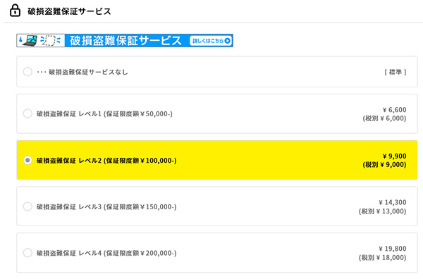The height and width of the screenshot is (279, 423).
Task: Click the 破損盗難保証 レベル4 option label
Action: 106,253
